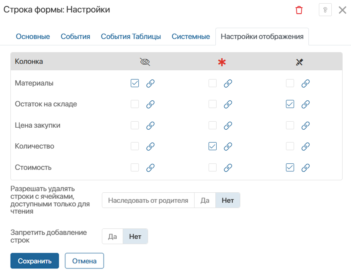Click link icon for Цена закупки read-only setting
Image resolution: width=351 pixels, height=271 pixels.
coord(306,125)
